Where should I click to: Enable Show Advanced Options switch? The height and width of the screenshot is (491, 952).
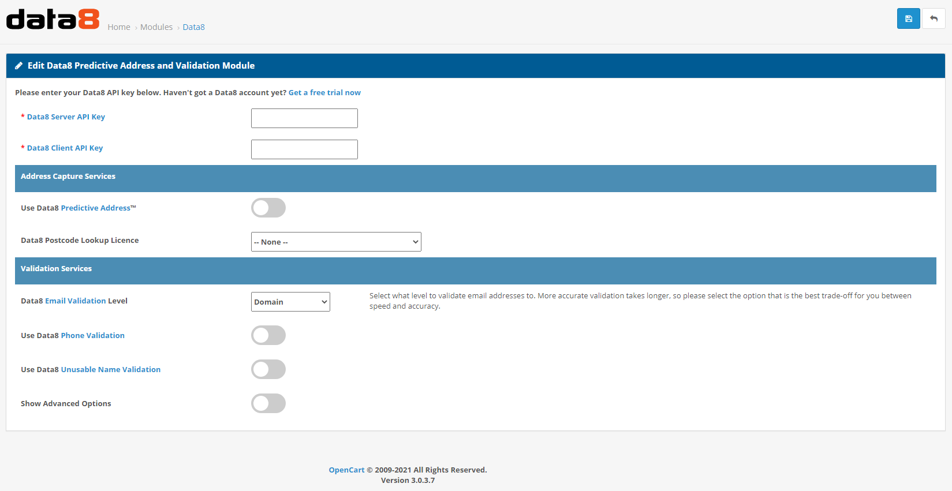(268, 403)
